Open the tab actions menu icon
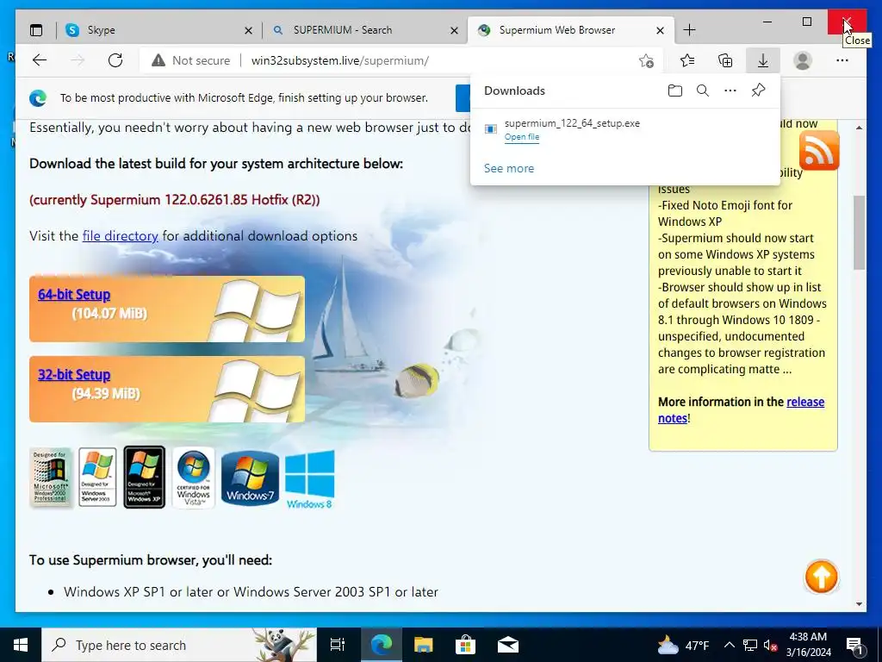Screen dimensions: 882x662 (x=36, y=30)
